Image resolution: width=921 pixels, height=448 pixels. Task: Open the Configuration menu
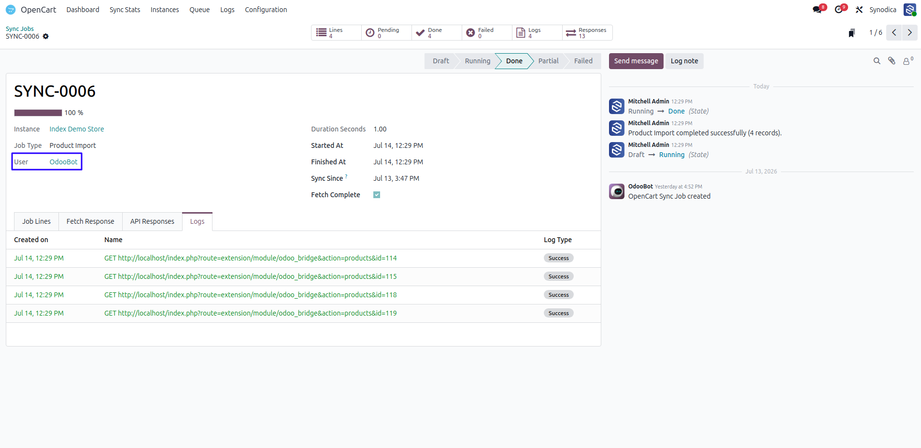(x=266, y=10)
